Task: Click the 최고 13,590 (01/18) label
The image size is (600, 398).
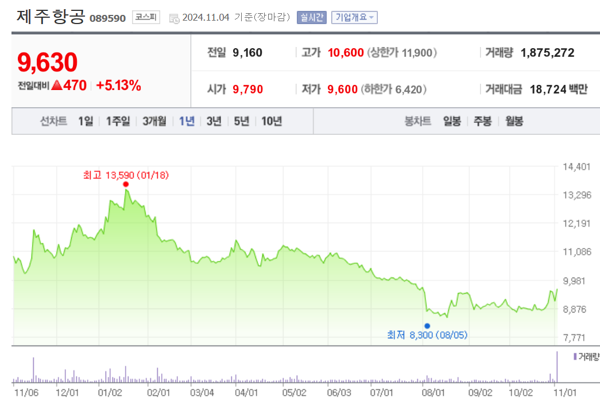Action: (126, 175)
